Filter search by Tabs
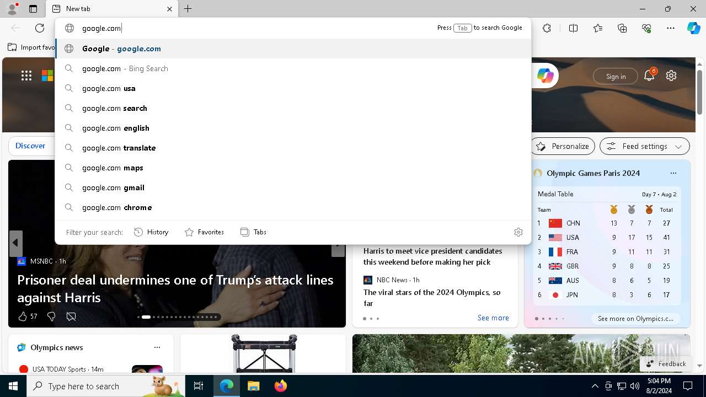Screen dimensions: 706x397 (x=253, y=232)
